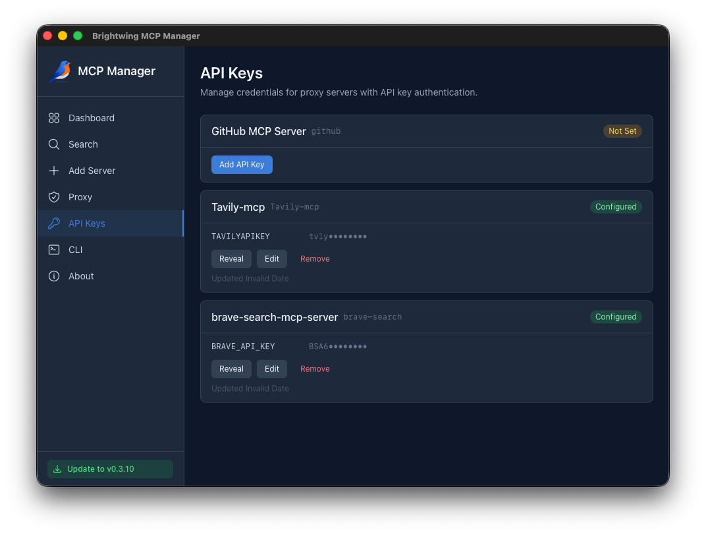Click the masked tvly key value
Viewport: 706px width, 535px height.
(337, 236)
